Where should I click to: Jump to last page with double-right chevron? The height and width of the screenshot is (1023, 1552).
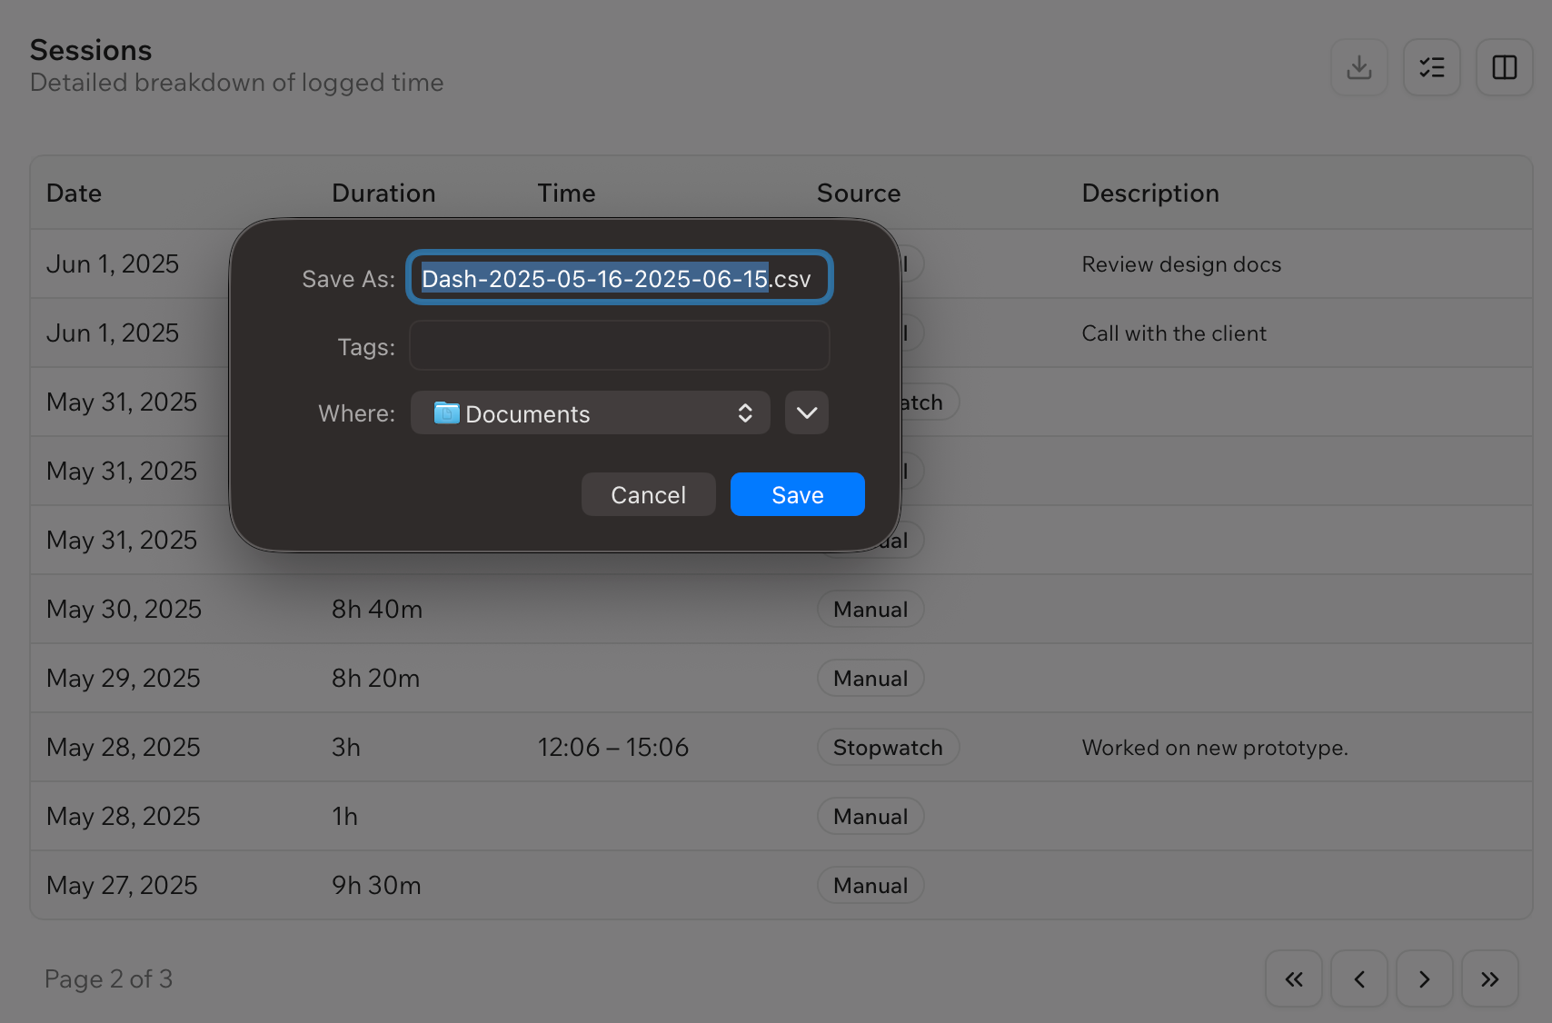1489,978
